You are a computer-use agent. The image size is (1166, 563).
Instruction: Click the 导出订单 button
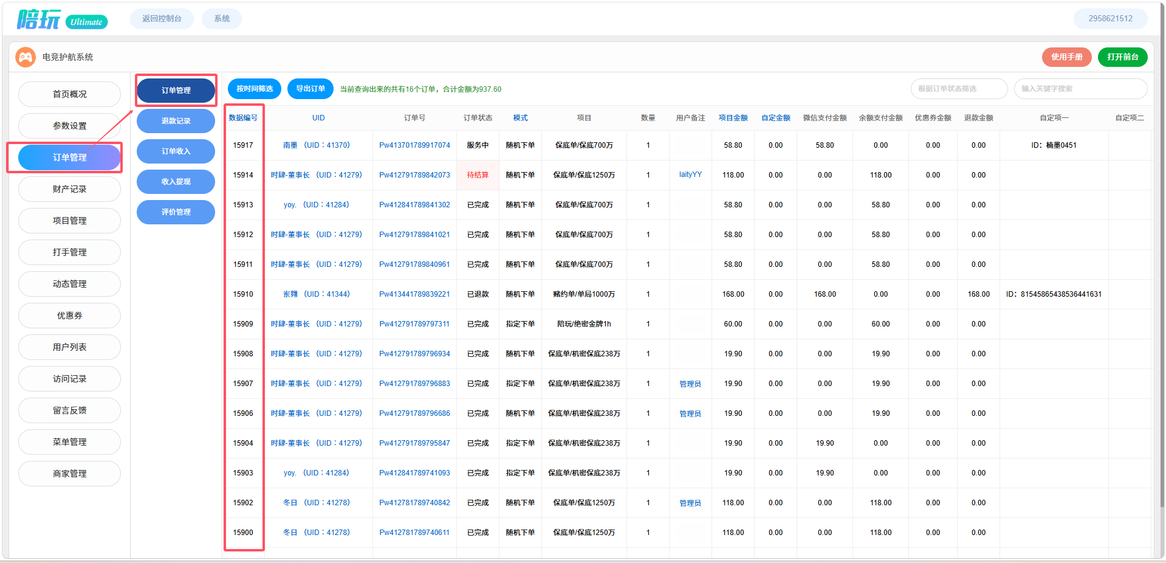click(x=310, y=89)
